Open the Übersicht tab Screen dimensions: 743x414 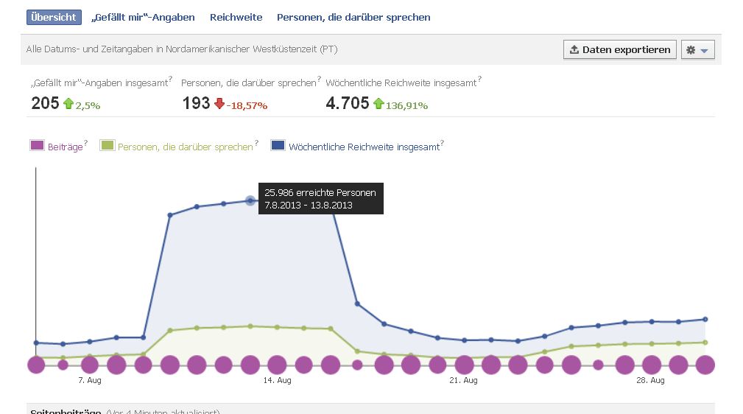click(54, 17)
